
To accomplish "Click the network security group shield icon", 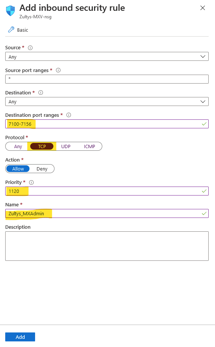I will click(x=10, y=11).
